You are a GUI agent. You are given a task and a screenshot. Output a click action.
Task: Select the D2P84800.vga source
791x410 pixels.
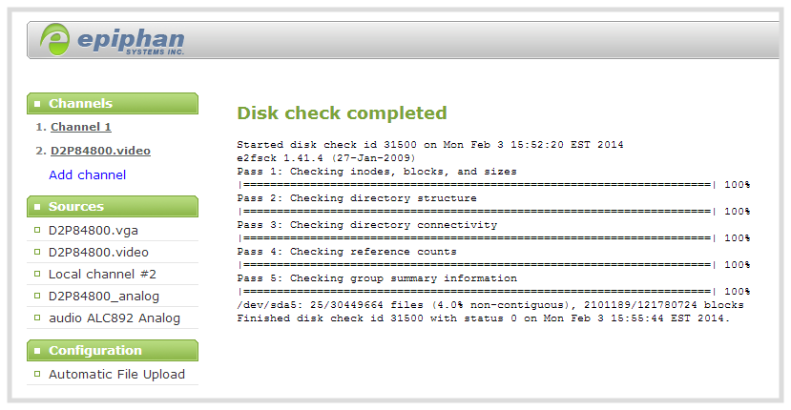coord(94,230)
